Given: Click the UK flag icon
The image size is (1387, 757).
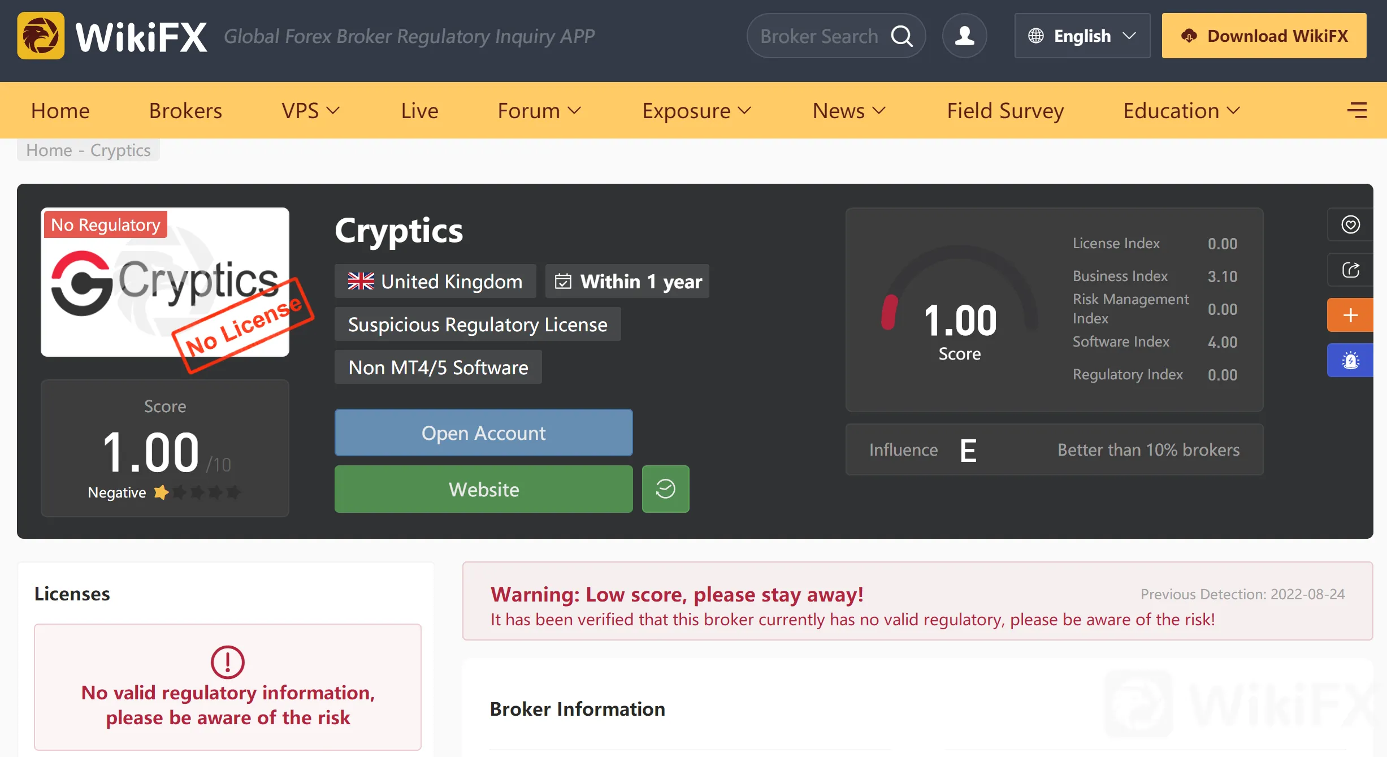Looking at the screenshot, I should (361, 281).
